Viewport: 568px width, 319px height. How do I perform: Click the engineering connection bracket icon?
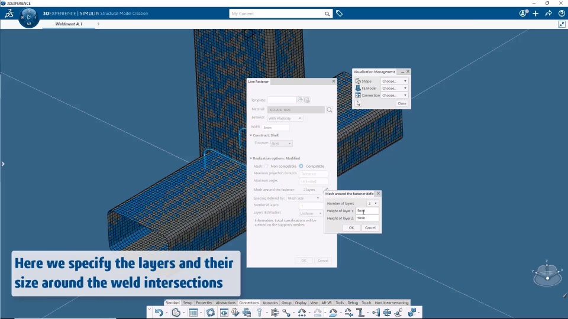pos(275,313)
